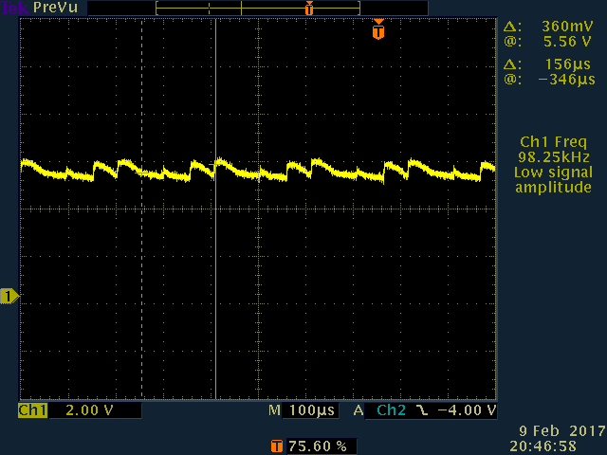
Task: Click the M 100µs timebase readout
Action: pos(302,410)
